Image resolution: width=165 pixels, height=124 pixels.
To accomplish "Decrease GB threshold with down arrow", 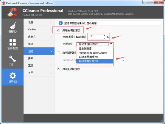I will 104,38.
